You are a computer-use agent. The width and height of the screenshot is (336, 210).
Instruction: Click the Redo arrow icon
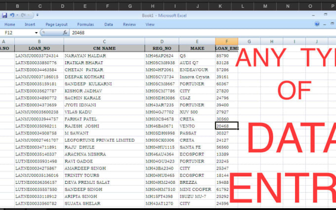click(x=24, y=15)
